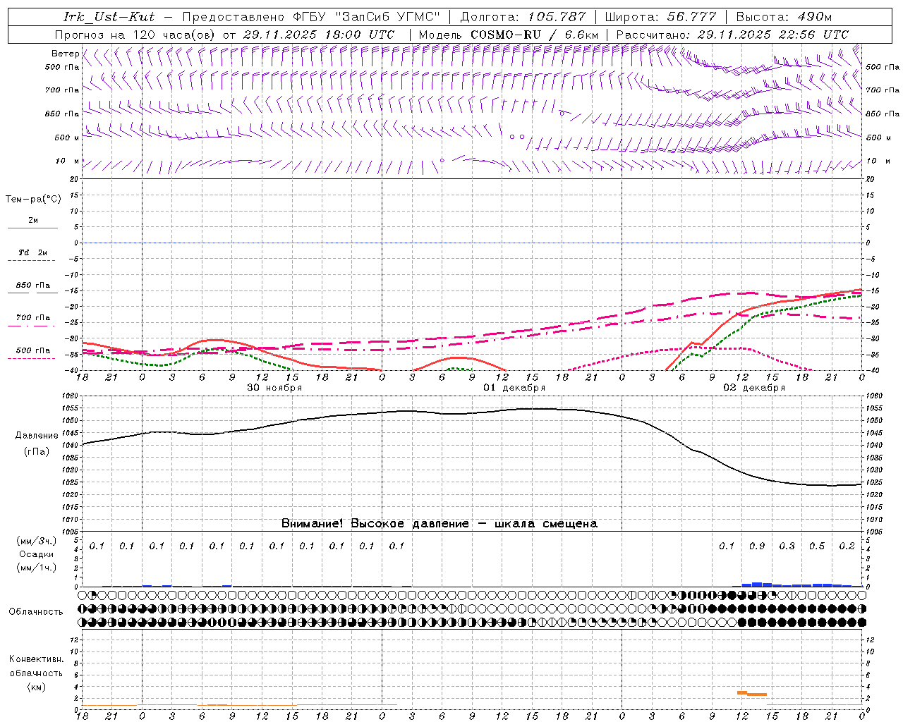Select the forecast line Прогноз на 120 часа(ов)
Image resolution: width=903 pixels, height=722 pixels.
136,34
